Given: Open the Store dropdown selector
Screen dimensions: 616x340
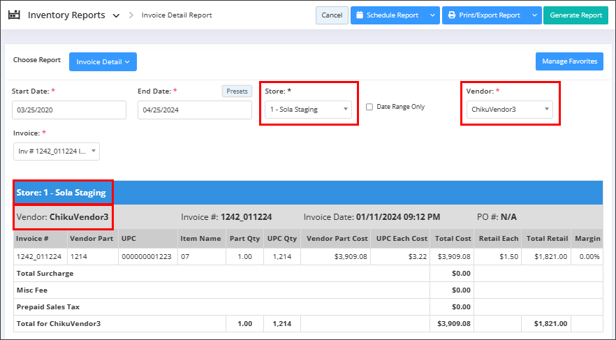Looking at the screenshot, I should [x=310, y=110].
